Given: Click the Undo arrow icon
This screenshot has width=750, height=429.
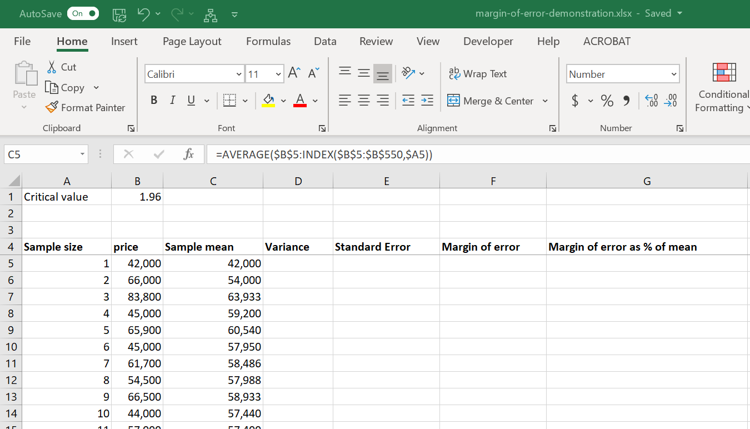Looking at the screenshot, I should pos(144,14).
